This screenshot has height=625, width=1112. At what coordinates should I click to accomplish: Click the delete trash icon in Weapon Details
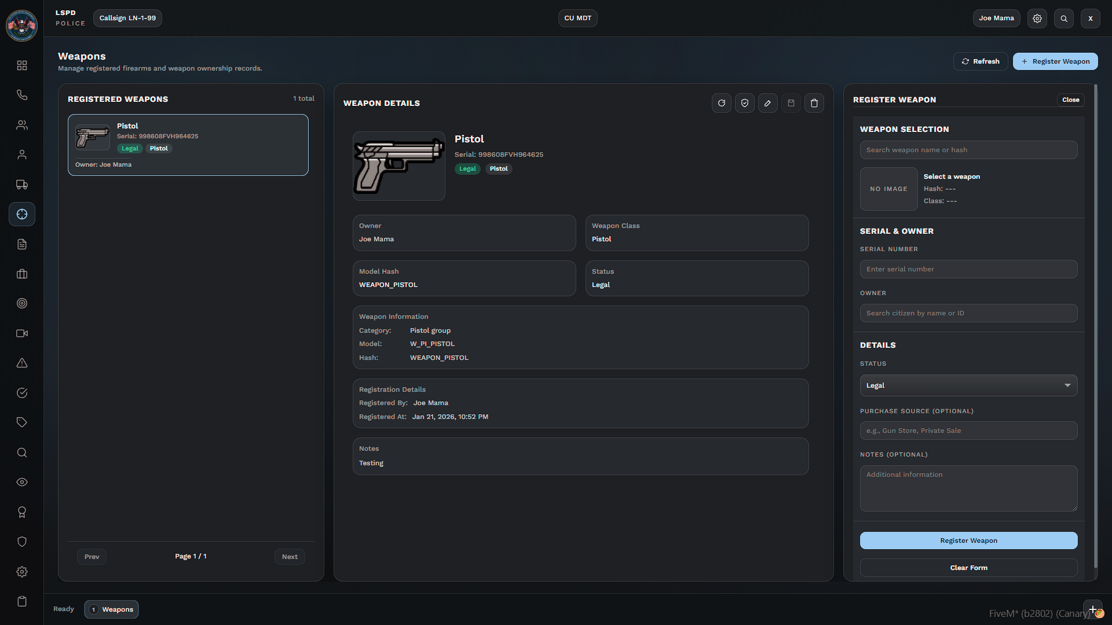coord(814,103)
